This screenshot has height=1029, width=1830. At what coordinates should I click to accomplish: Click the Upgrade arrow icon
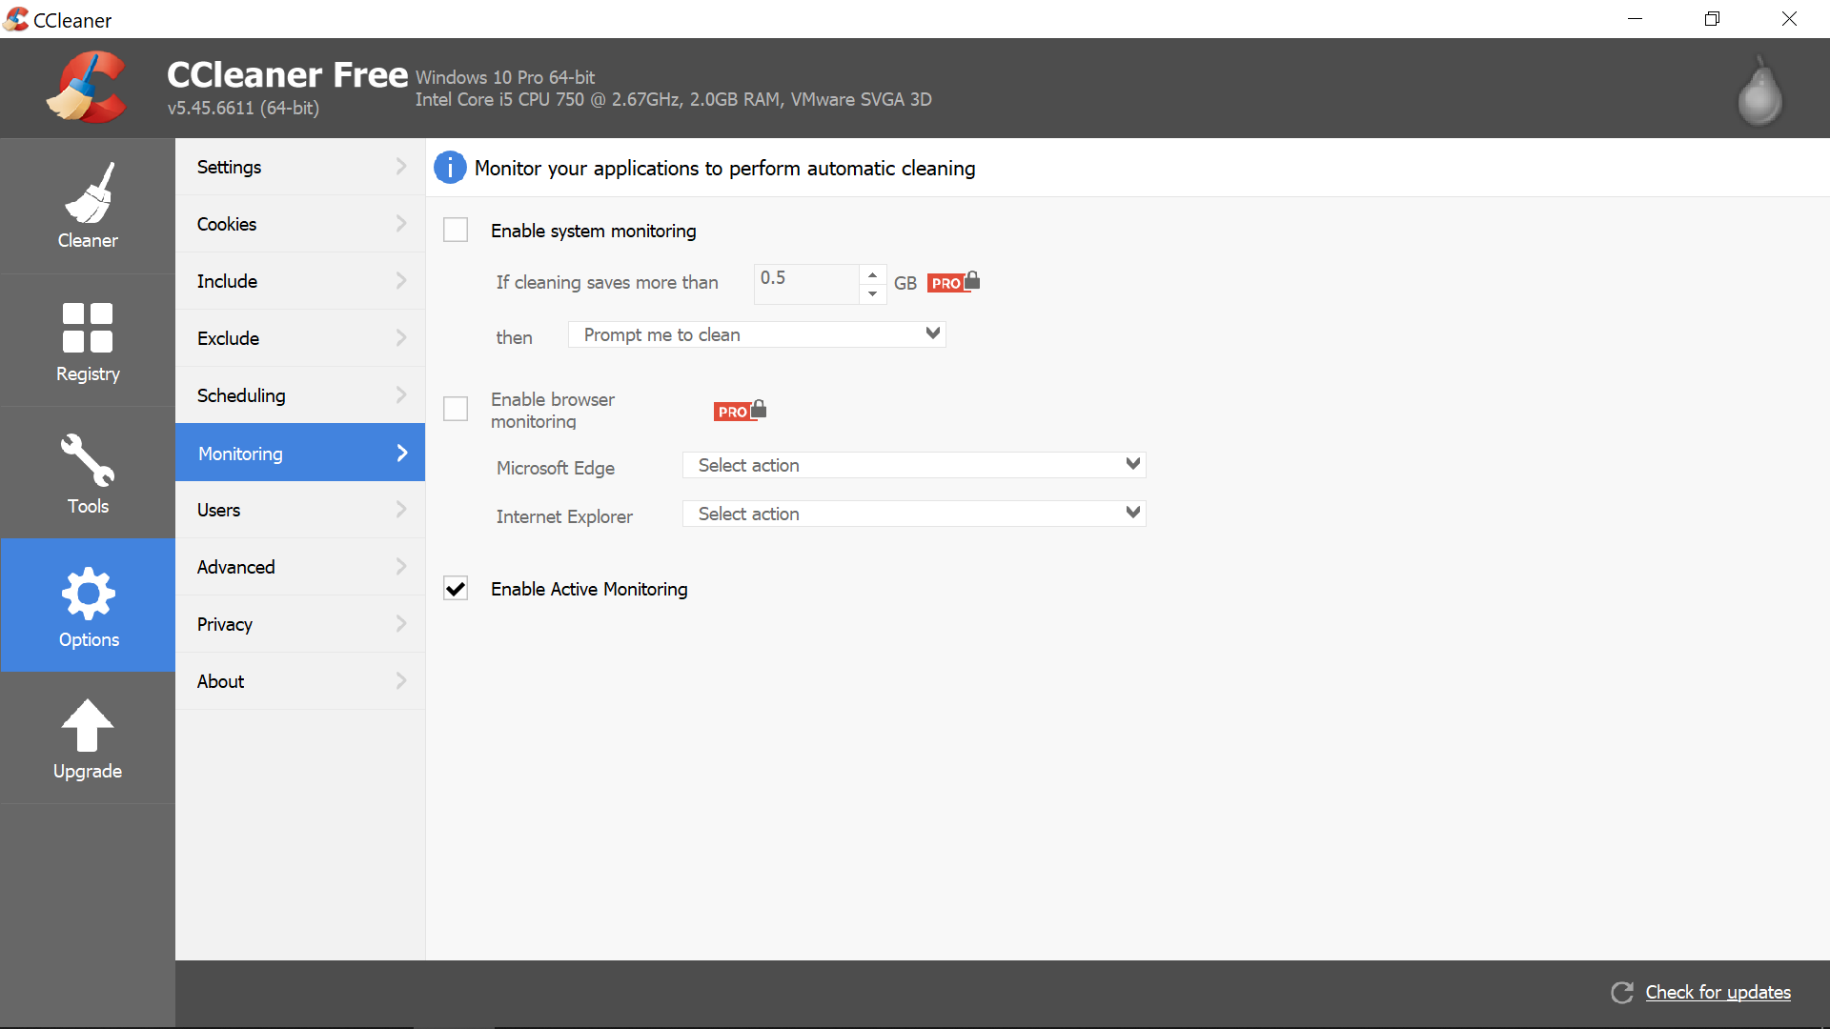(86, 722)
